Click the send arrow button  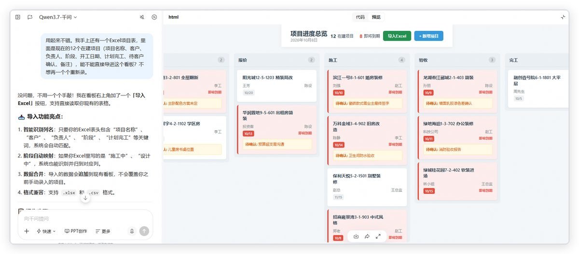point(144,231)
